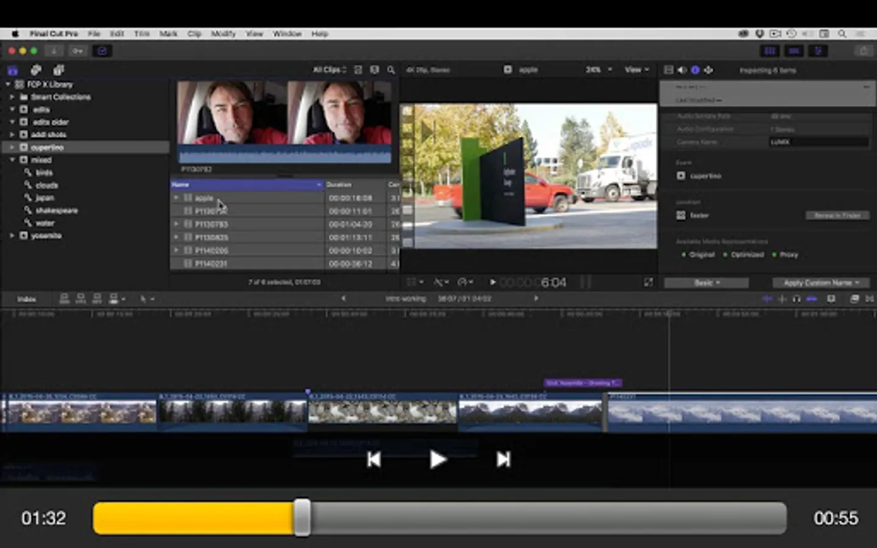Click the browser search magnifier icon
The width and height of the screenshot is (877, 548).
[x=391, y=70]
